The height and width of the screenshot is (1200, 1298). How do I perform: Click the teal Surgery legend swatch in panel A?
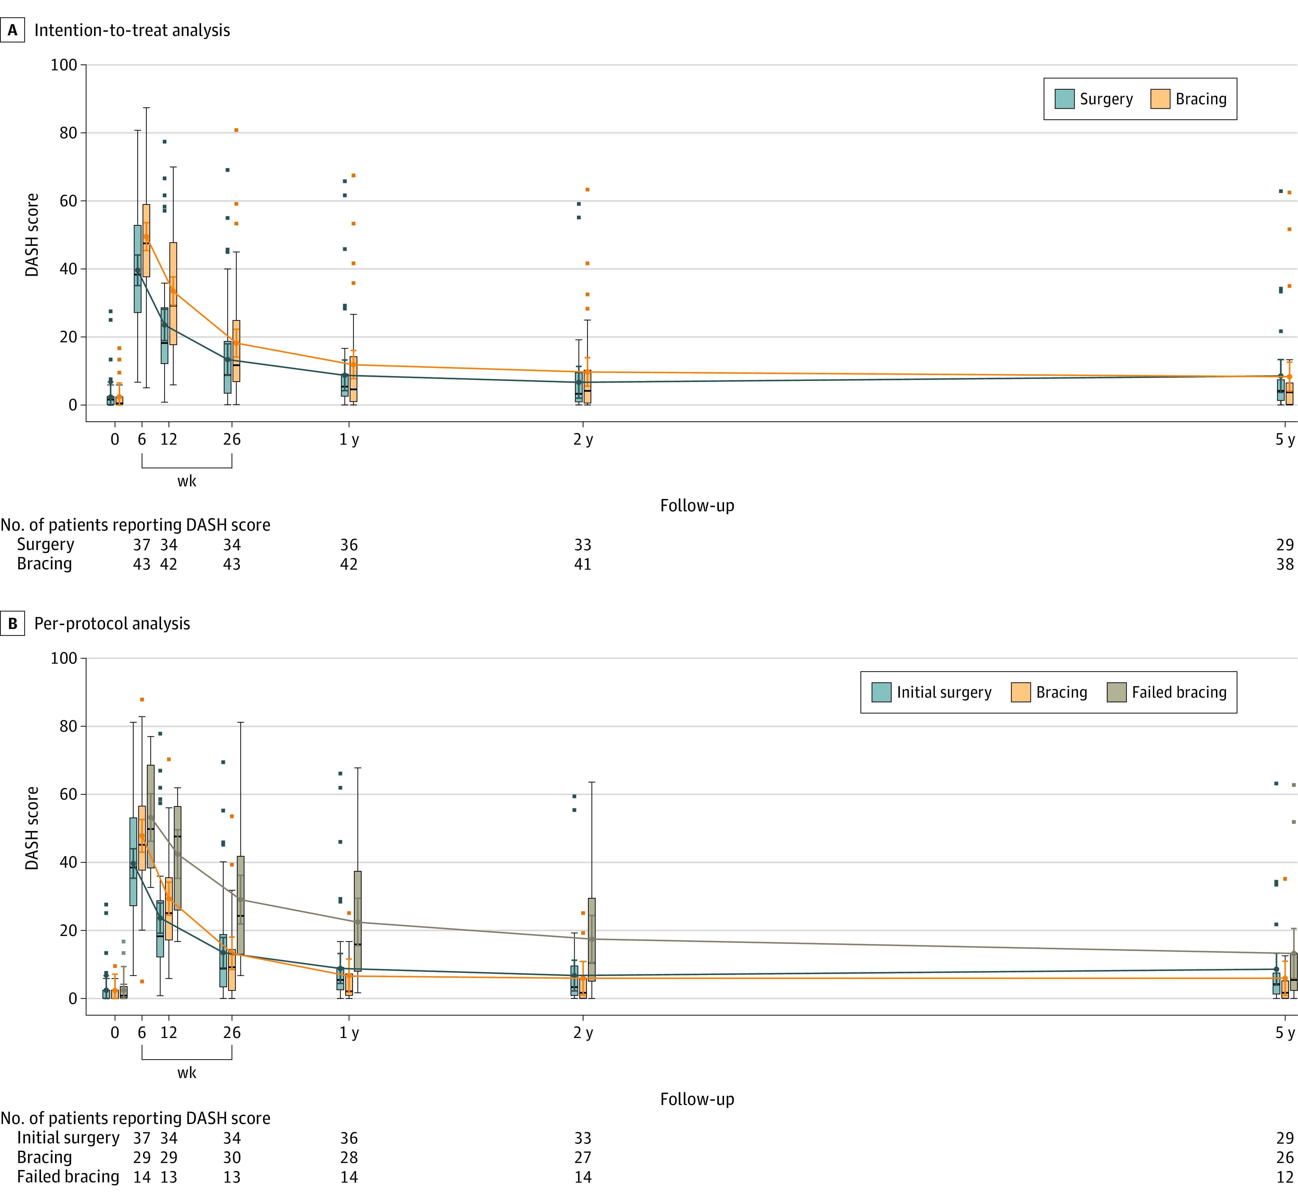[1064, 99]
